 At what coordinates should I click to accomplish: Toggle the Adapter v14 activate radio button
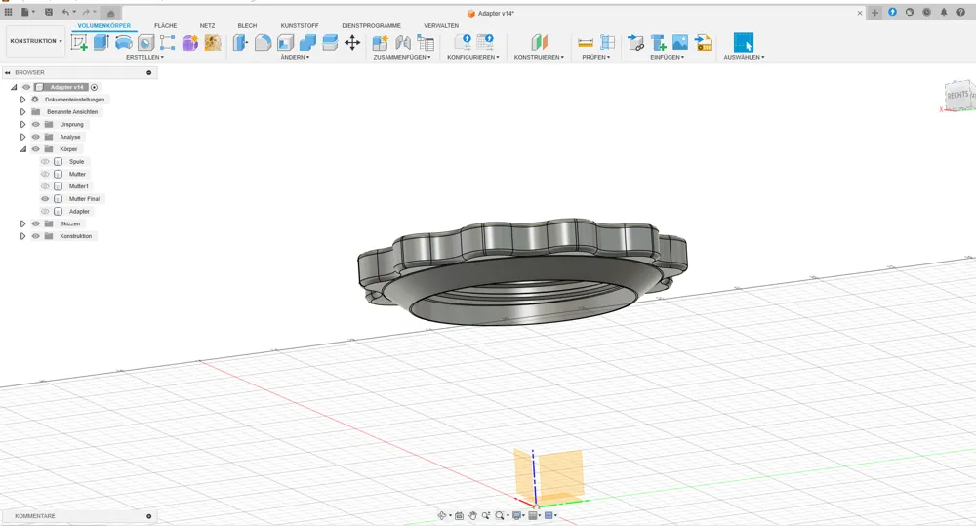[x=94, y=87]
